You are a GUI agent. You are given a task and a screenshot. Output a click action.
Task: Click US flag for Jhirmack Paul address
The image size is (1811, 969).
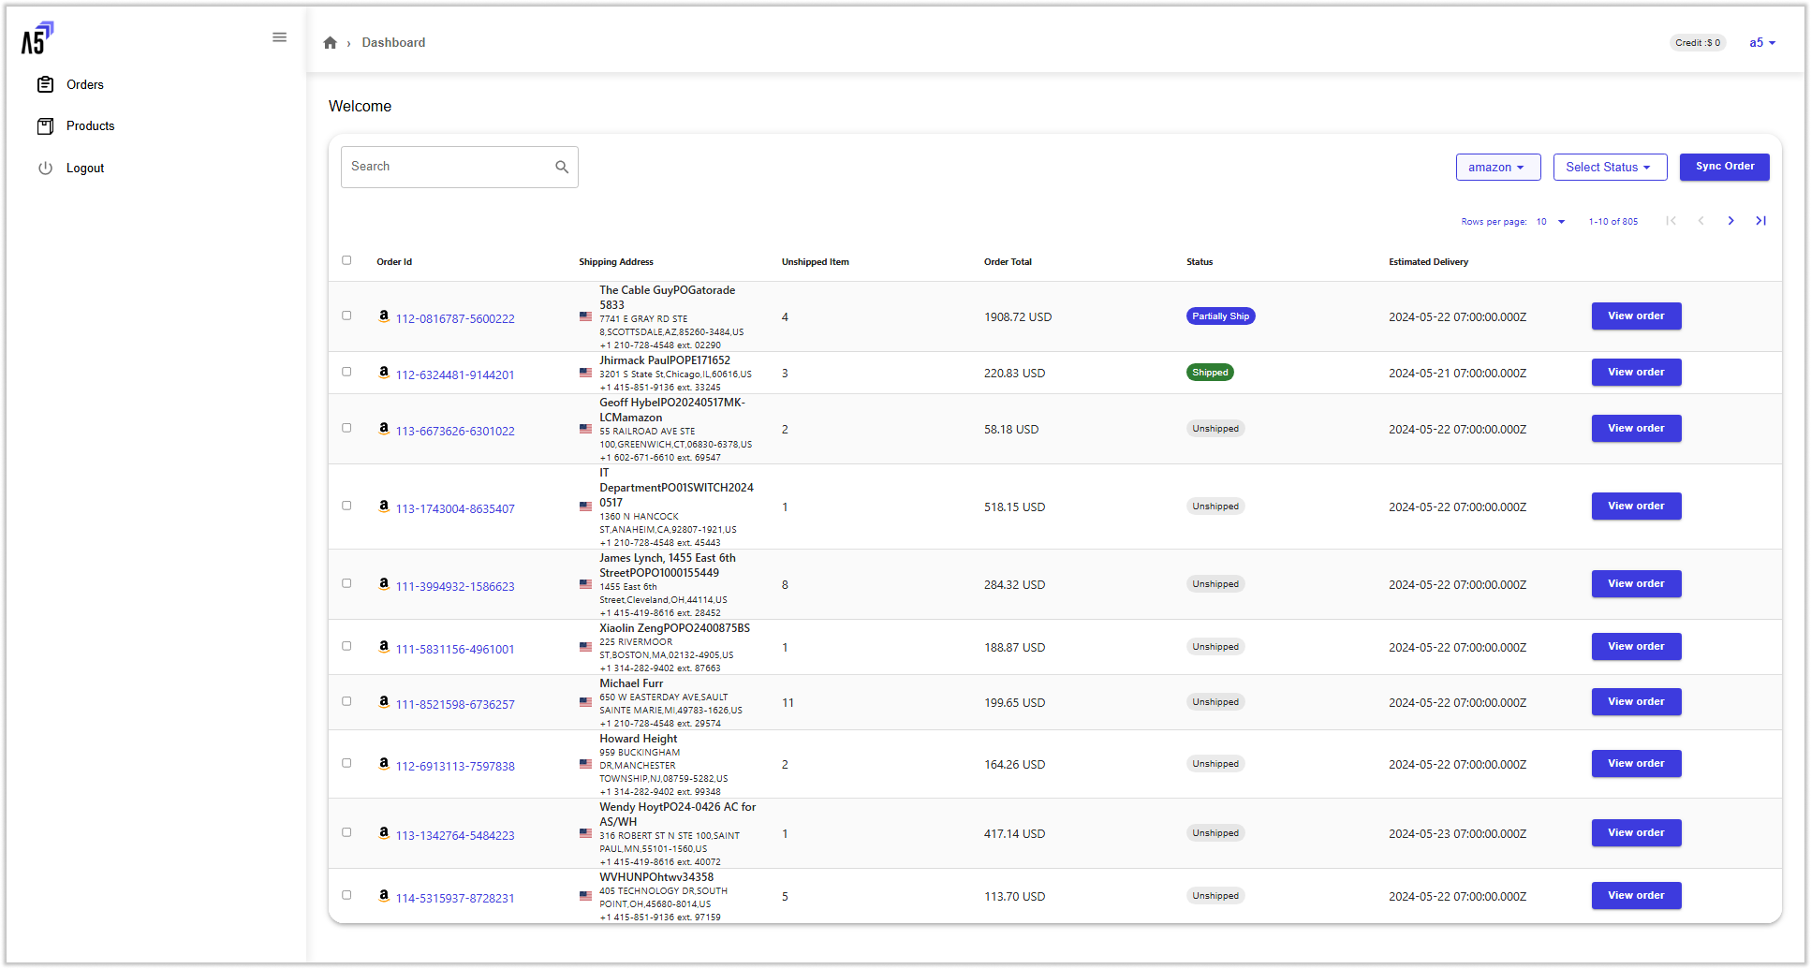[x=585, y=373]
